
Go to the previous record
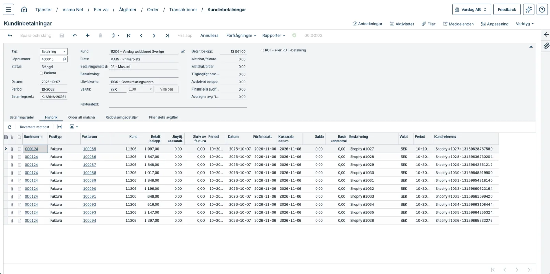[x=141, y=35]
